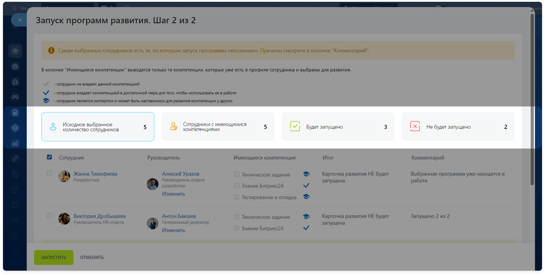545x275 pixels.
Task: Select 'Сотрудники с имеющимися компетенциями' filter card
Action: pyautogui.click(x=218, y=127)
